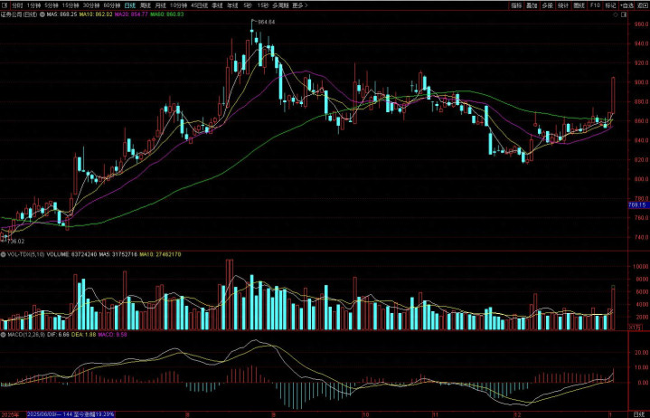Viewport: 650px width, 418px height.
Task: Click the 统计 statistics tool
Action: [x=563, y=5]
